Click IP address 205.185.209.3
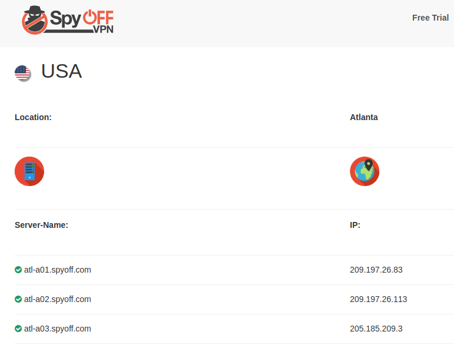Screen dimensions: 454x348 pos(376,329)
